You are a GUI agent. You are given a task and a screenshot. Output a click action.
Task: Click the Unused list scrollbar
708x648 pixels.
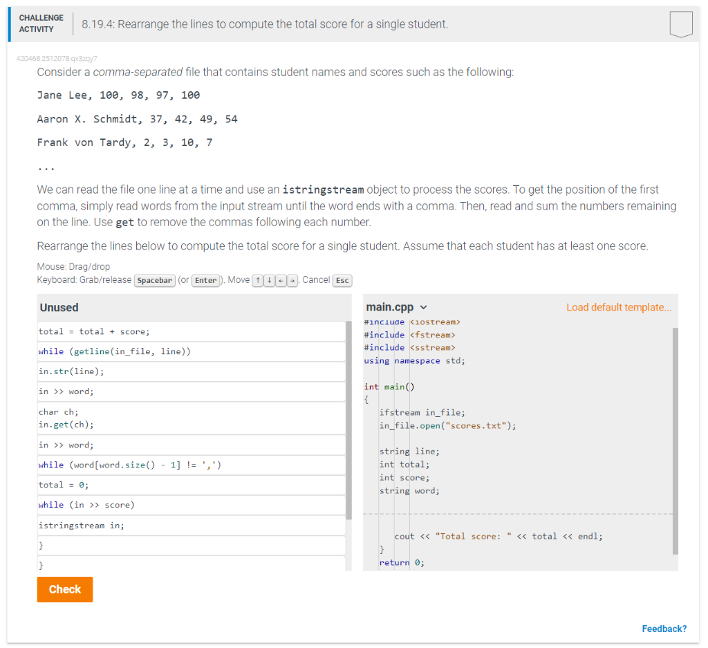[348, 429]
